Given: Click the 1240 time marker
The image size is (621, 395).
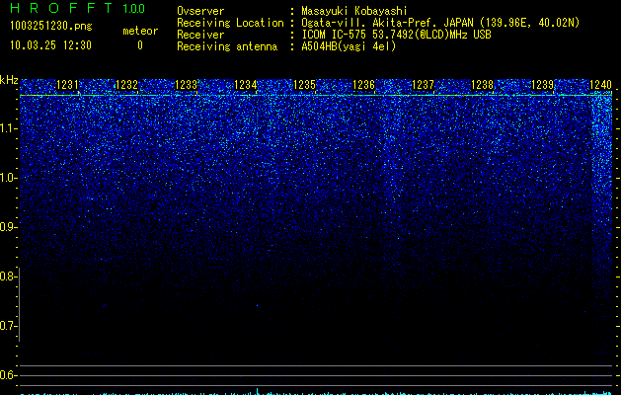Looking at the screenshot, I should pos(601,85).
